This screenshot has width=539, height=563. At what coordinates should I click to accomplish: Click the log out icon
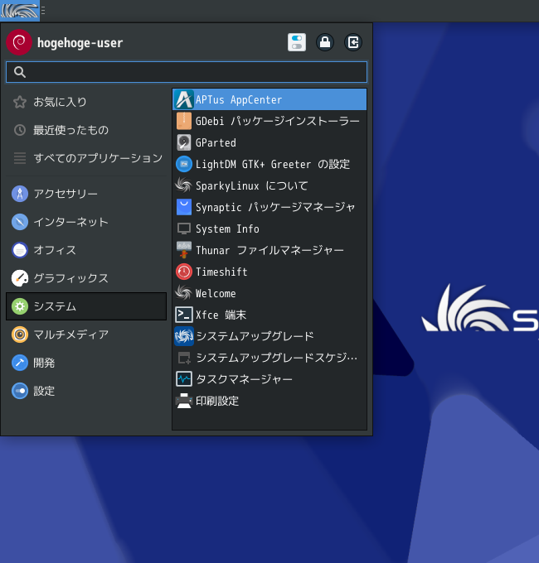point(353,42)
